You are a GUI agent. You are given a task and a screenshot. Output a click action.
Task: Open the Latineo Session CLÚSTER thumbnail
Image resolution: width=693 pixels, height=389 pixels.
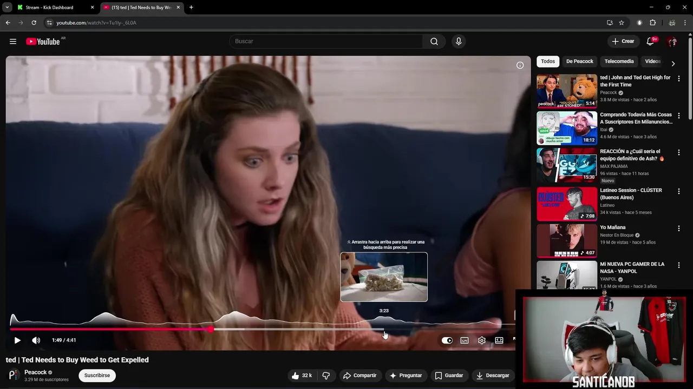coord(567,204)
